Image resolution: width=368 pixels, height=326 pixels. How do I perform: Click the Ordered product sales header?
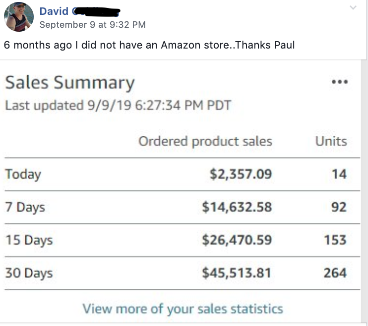[x=205, y=141]
